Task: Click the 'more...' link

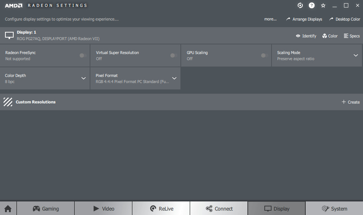Action: pos(270,19)
